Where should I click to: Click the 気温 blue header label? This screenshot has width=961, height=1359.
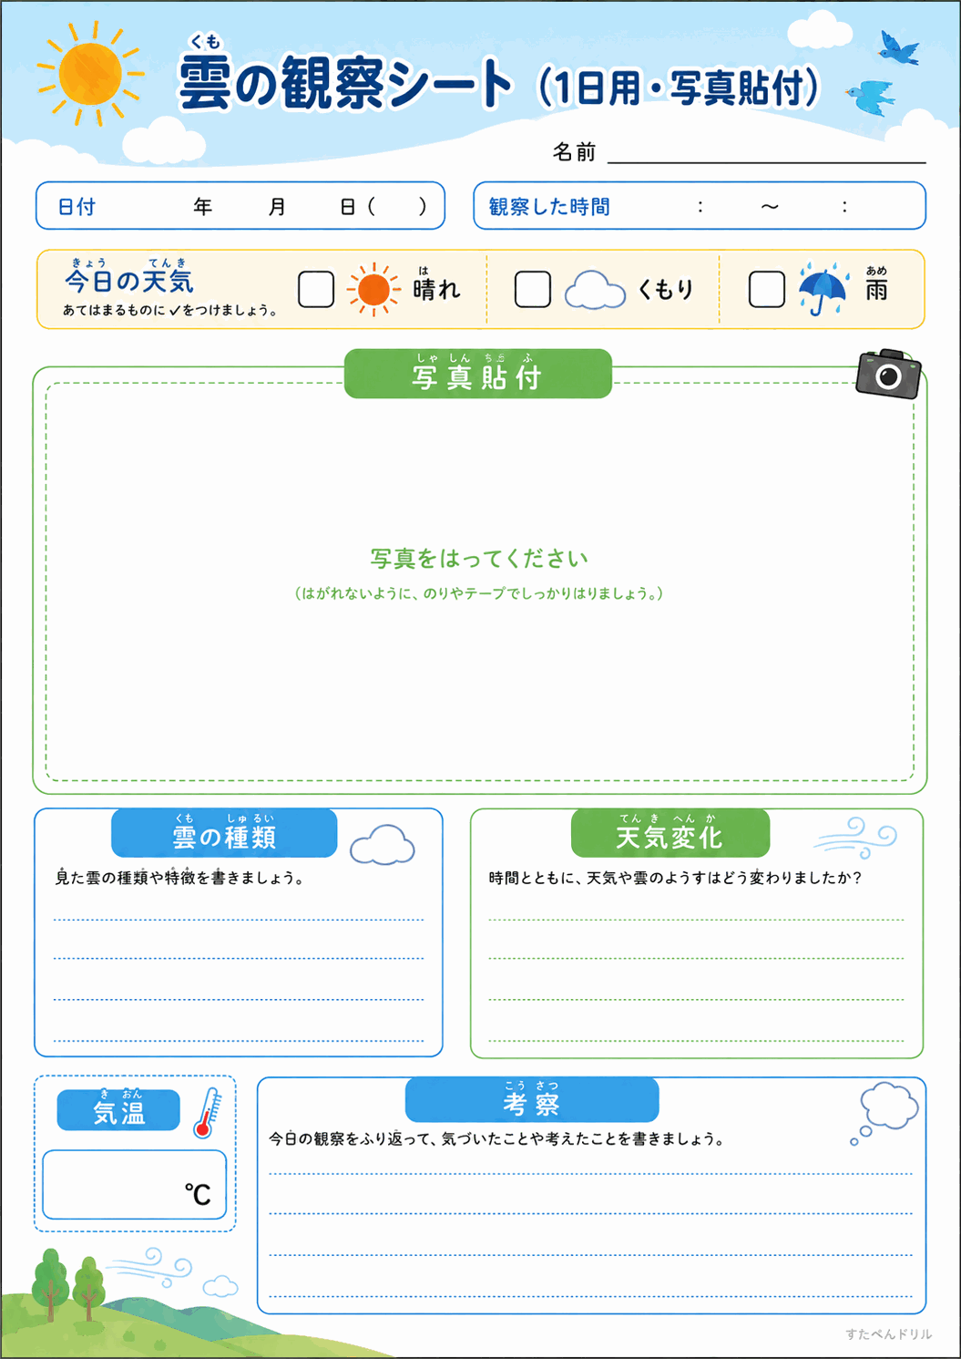click(118, 1110)
